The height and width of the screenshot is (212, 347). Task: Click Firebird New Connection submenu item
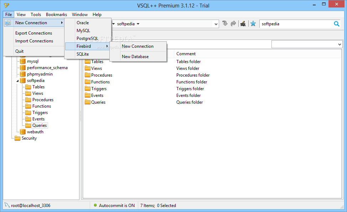pos(138,46)
